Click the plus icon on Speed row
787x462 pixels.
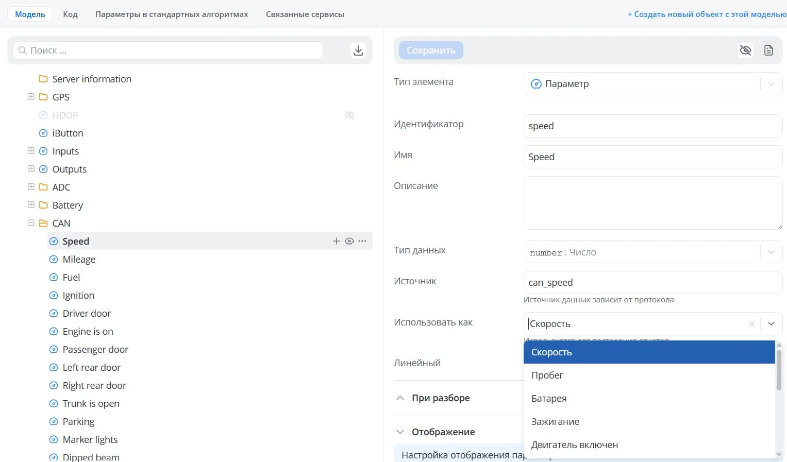(336, 241)
